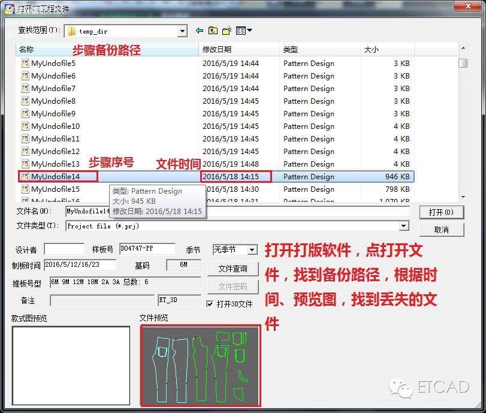Screen dimensions: 486x413
Task: Click the file list scrollbar thumb
Action: (463, 64)
